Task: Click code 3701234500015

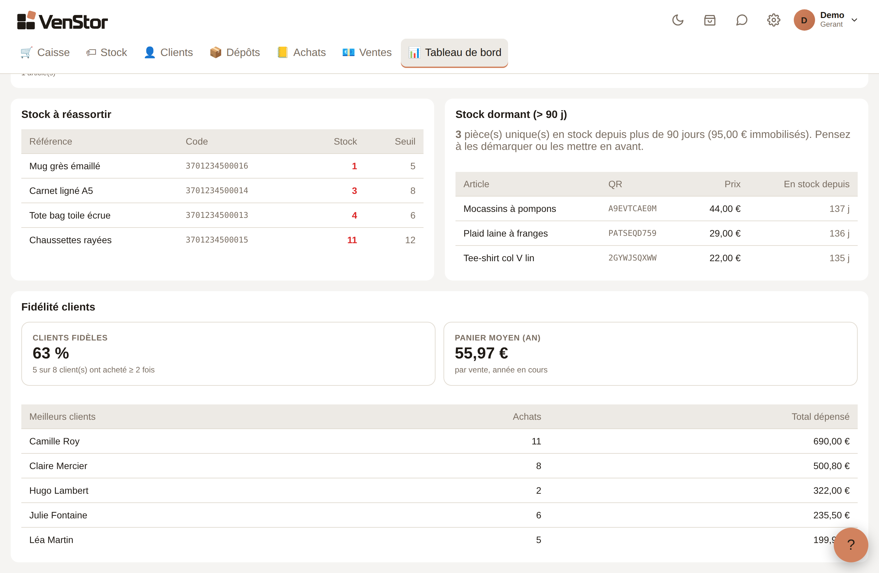Action: tap(217, 240)
